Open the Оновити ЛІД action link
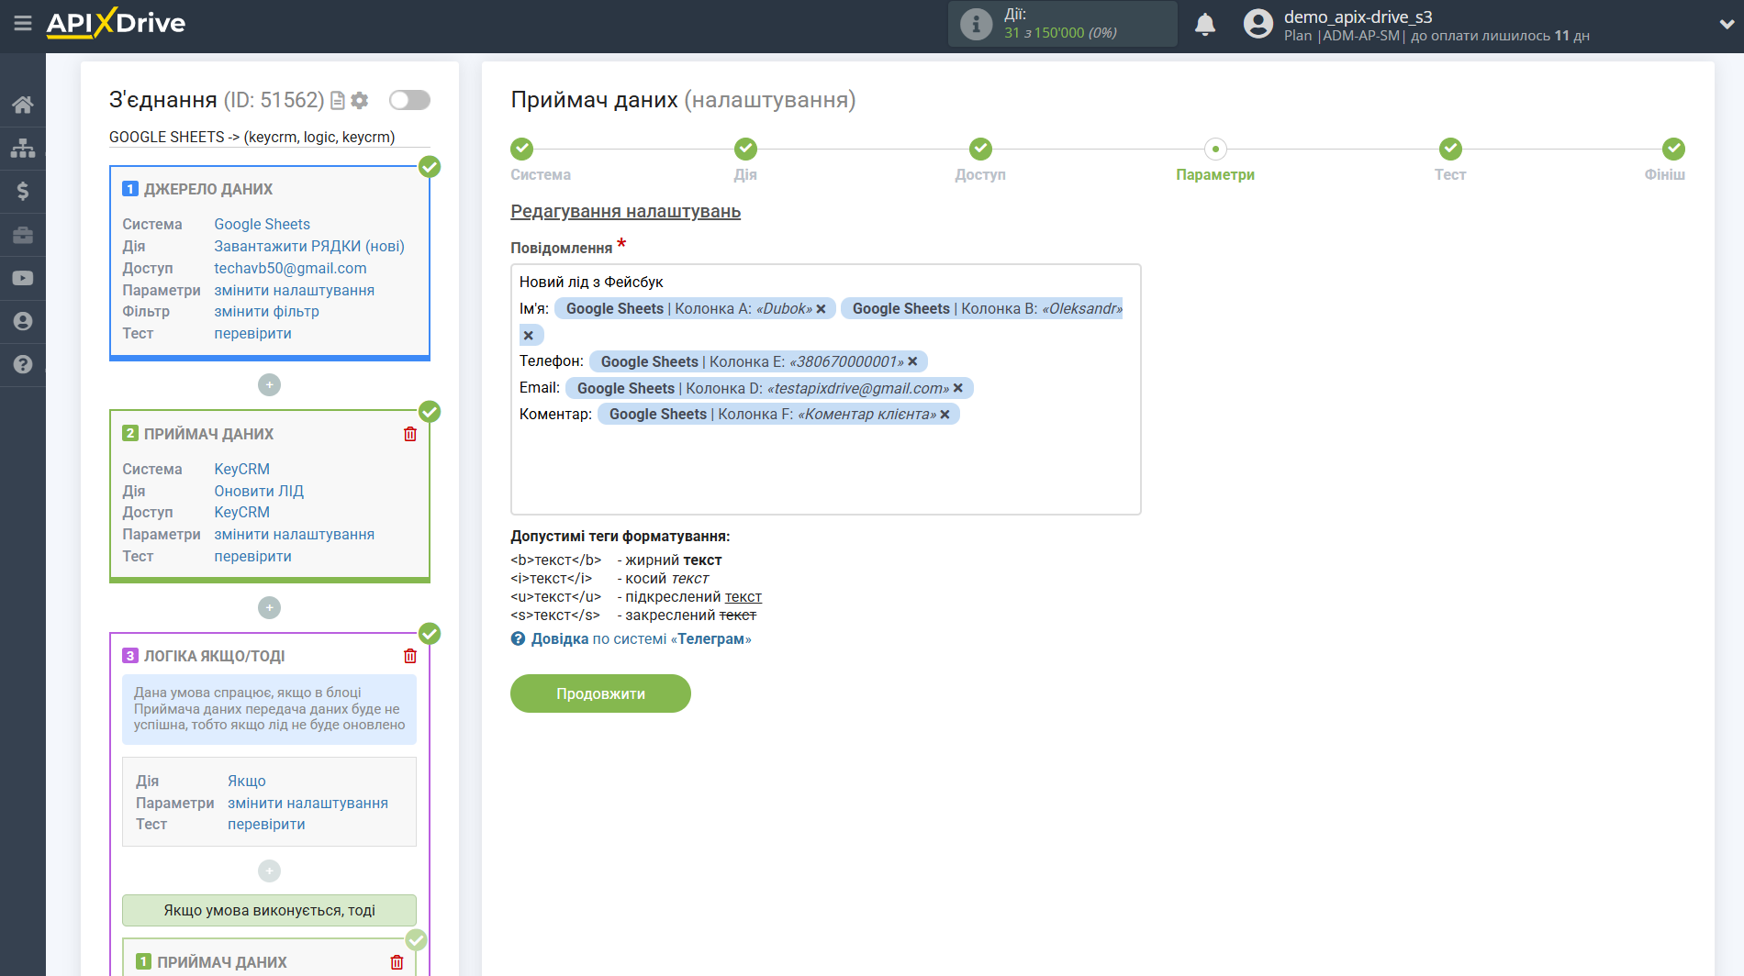1744x976 pixels. click(259, 491)
